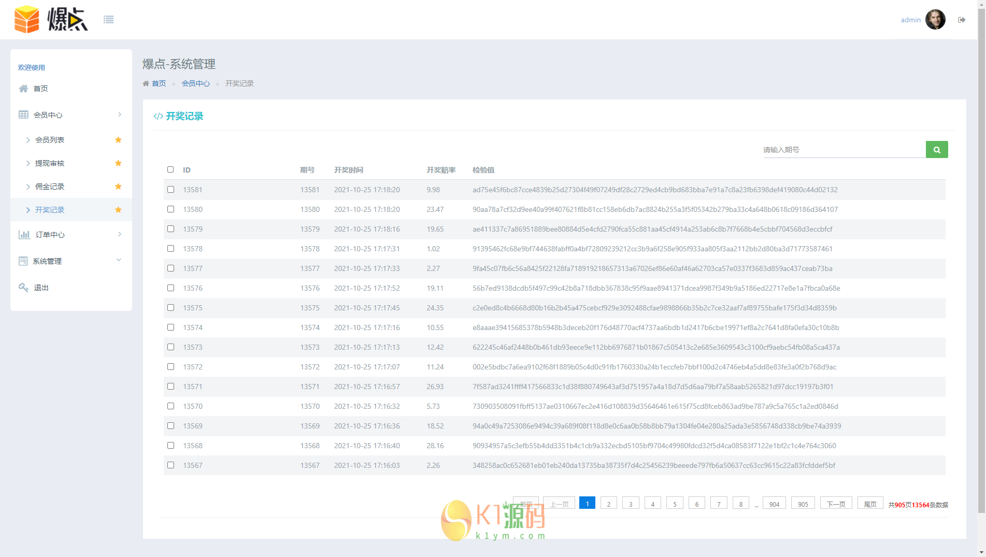Click the chevron before 佣金记录
Viewport: 986px width, 557px height.
tap(28, 187)
